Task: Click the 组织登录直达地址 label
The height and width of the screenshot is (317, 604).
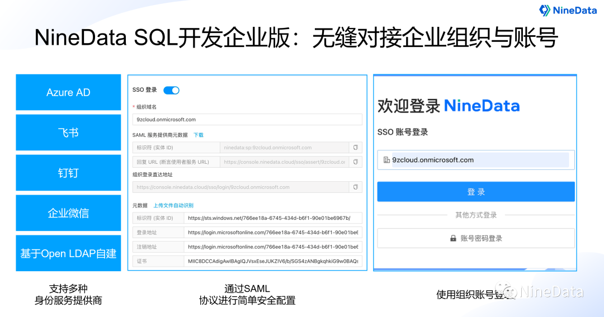Action: (x=153, y=174)
